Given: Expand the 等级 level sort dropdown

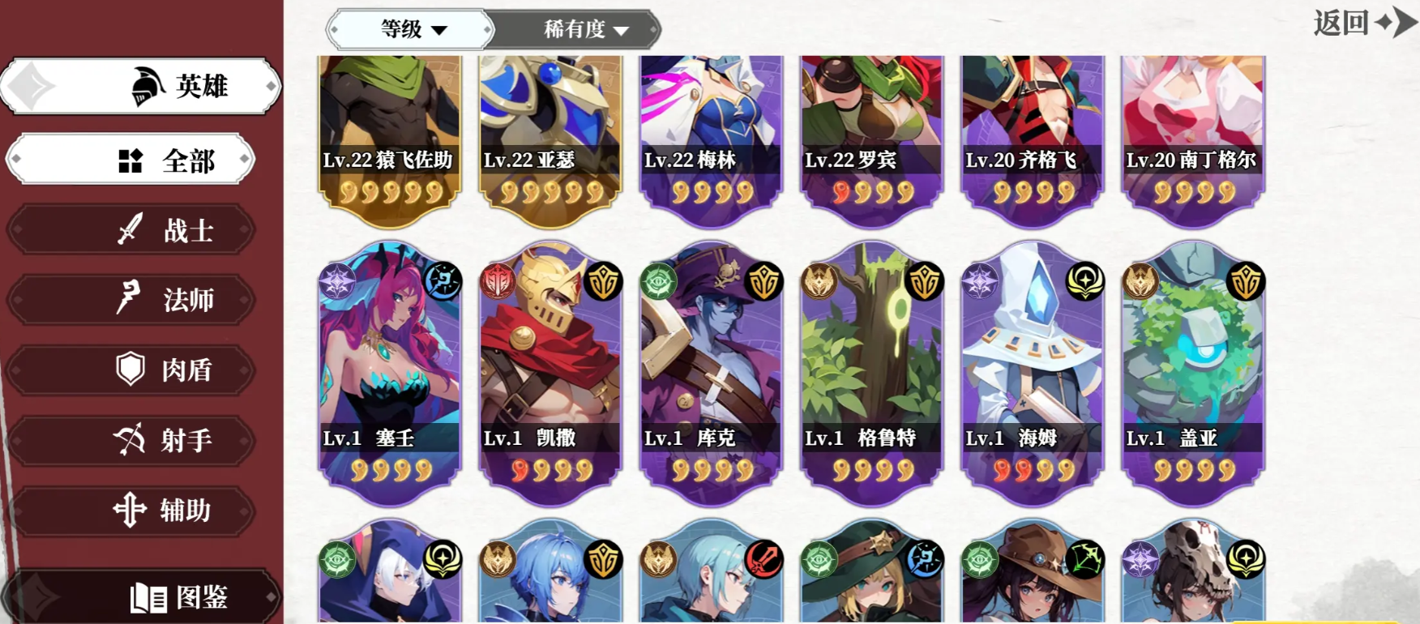Looking at the screenshot, I should point(410,30).
